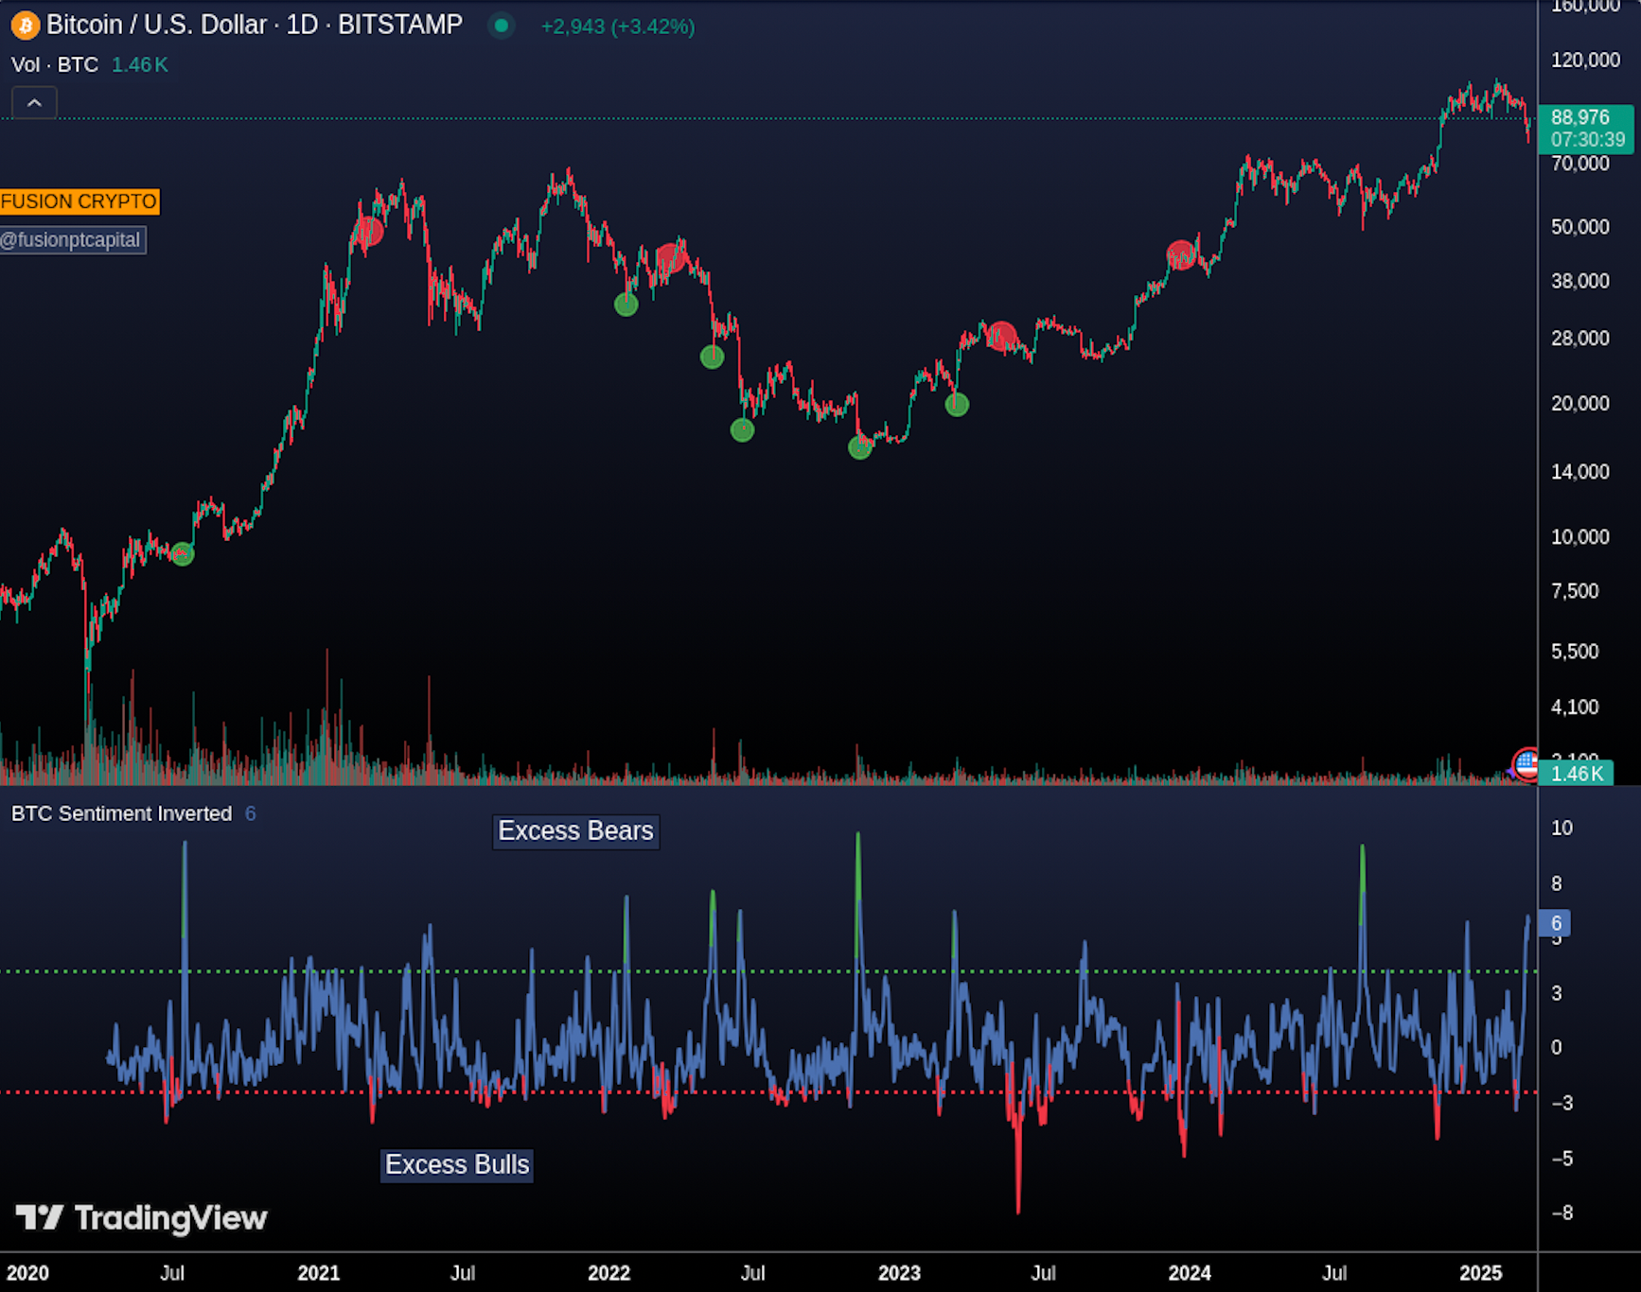The image size is (1641, 1292).
Task: Click the Jul label between 2020 and 2021
Action: 172,1273
